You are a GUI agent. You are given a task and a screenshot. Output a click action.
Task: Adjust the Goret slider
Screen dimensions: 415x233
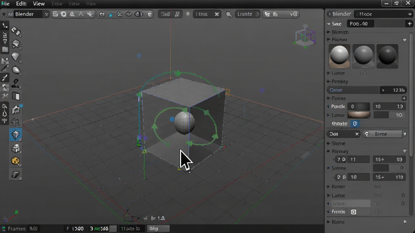click(x=366, y=90)
